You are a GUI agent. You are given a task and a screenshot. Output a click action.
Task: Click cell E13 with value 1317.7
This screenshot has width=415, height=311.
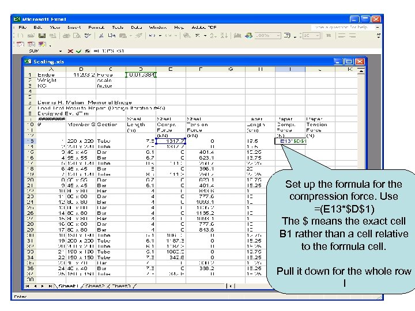tap(171, 141)
